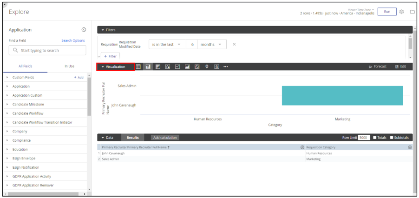Collapse the field picker arrow icon
The width and height of the screenshot is (419, 198).
84,30
